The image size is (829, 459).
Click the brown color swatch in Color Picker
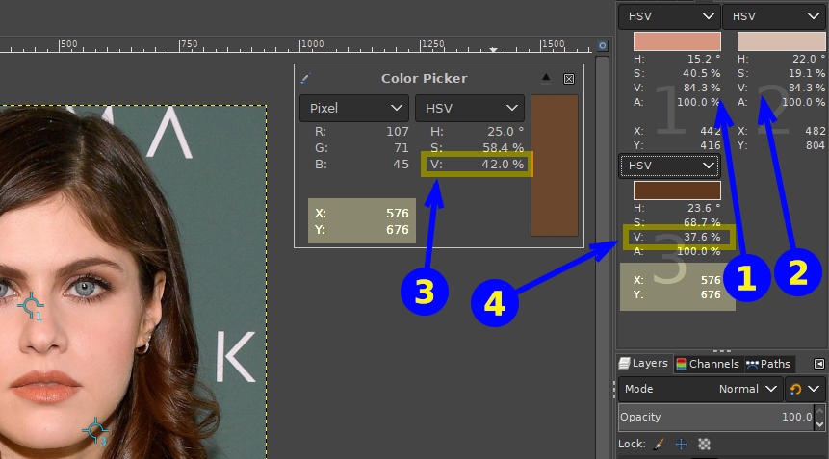click(555, 165)
